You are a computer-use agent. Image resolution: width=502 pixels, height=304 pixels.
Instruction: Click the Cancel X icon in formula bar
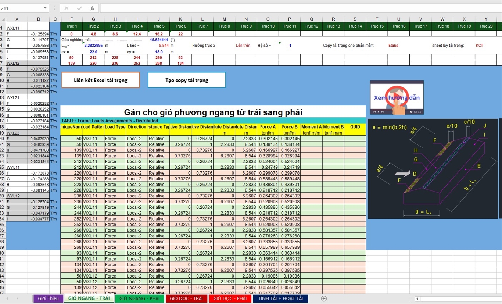pos(67,8)
